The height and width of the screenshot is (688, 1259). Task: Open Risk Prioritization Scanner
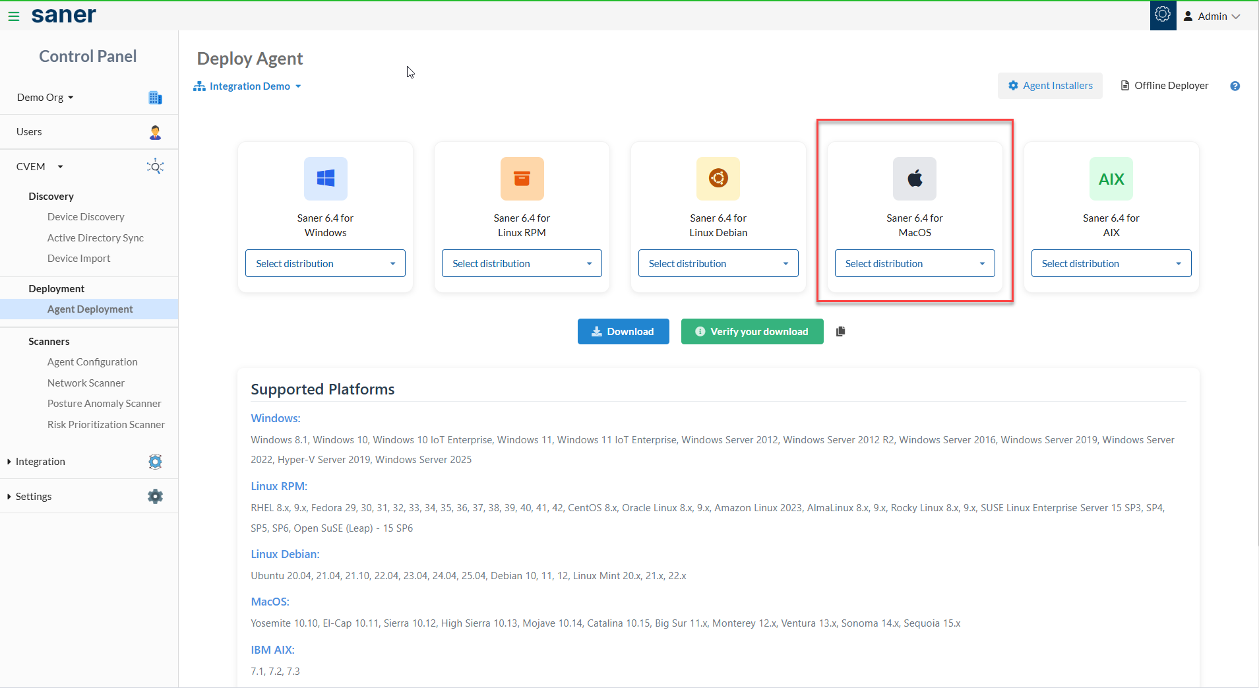(106, 425)
